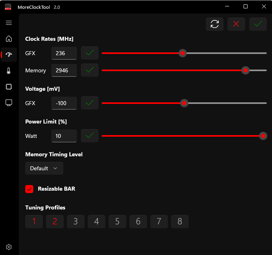Click the Voltage [mV] heading
The width and height of the screenshot is (272, 255).
point(42,89)
